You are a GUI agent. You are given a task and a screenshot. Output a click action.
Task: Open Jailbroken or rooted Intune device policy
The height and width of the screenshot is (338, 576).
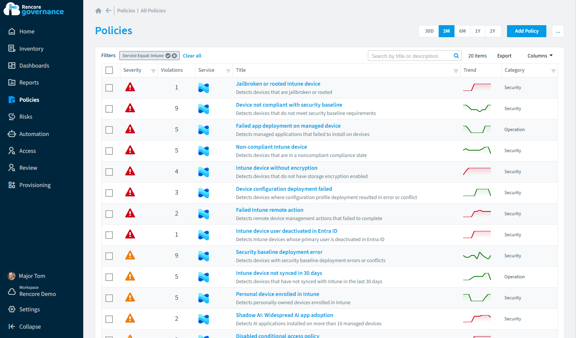coord(278,84)
